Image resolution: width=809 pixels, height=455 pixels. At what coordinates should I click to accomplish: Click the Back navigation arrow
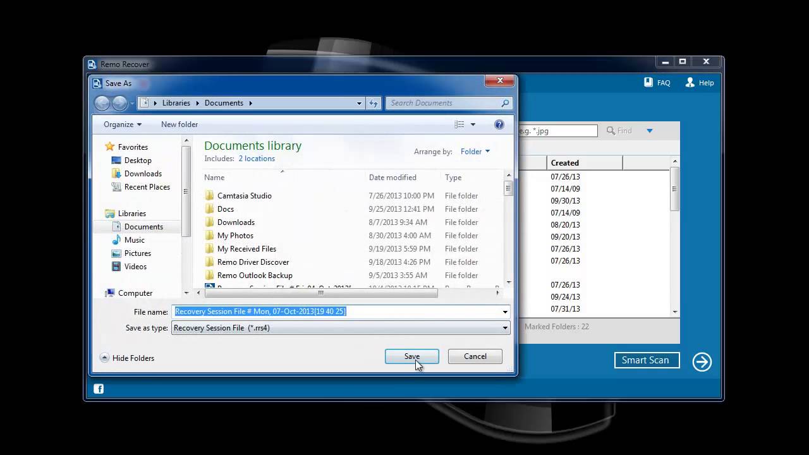[x=102, y=103]
